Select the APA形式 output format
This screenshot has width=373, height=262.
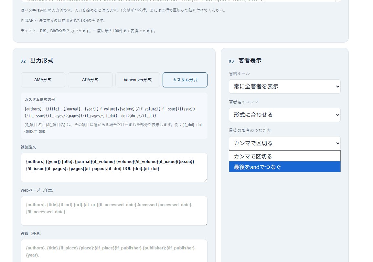coord(90,80)
